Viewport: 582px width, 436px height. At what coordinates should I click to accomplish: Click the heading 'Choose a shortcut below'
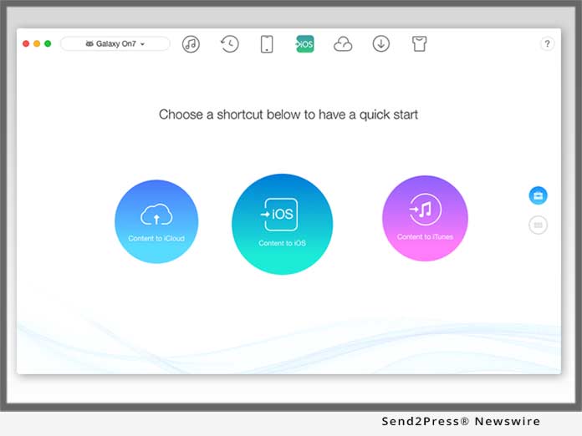tap(288, 114)
